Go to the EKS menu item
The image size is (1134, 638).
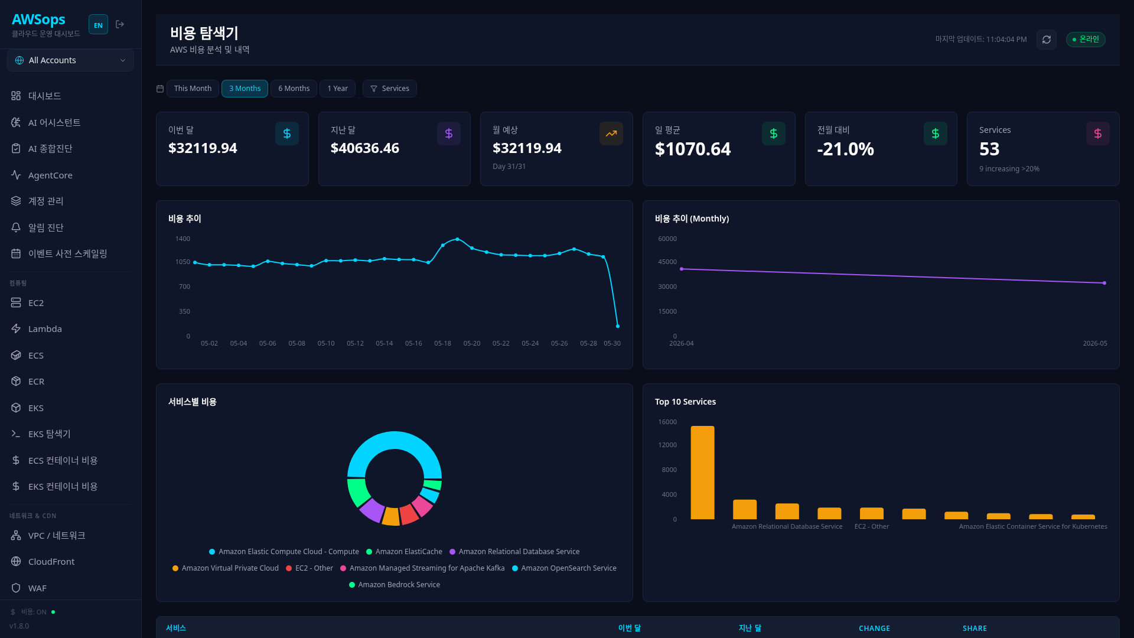click(70, 408)
